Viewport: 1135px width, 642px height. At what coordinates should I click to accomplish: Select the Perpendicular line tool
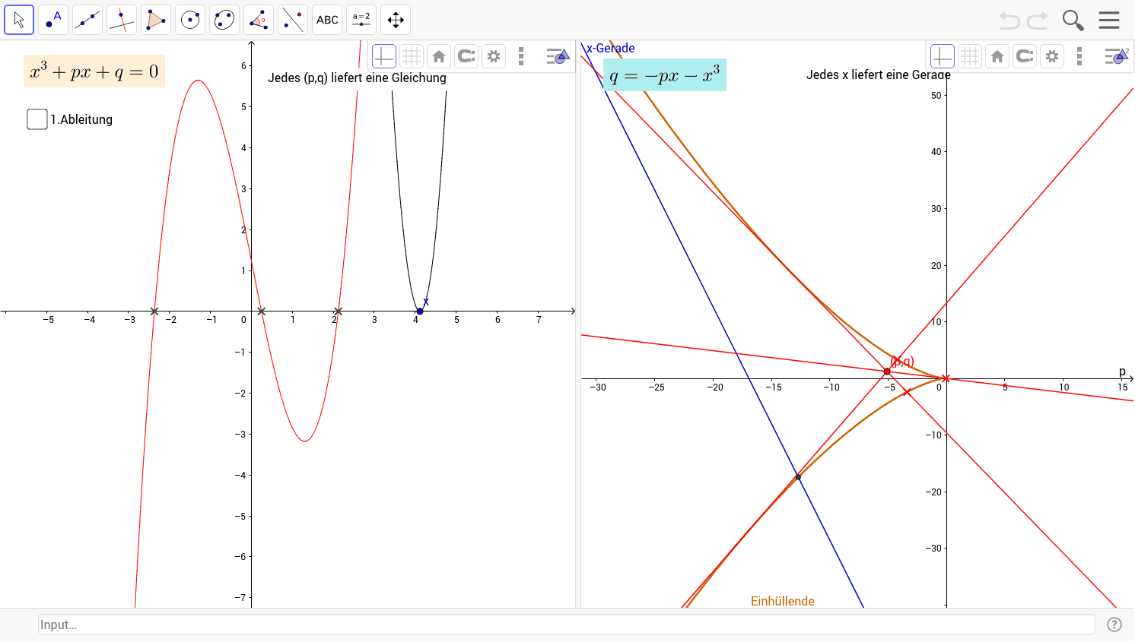[x=122, y=20]
